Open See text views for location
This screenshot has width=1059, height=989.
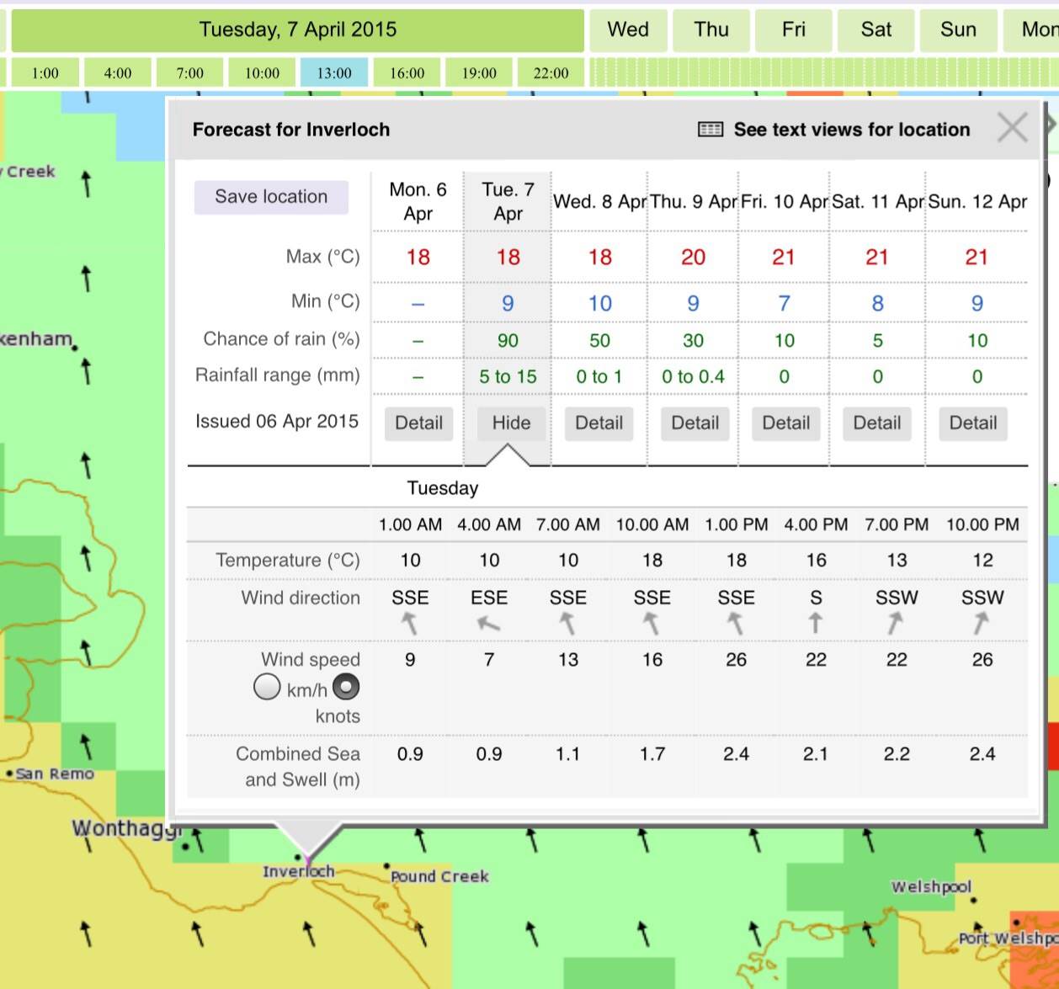(851, 130)
